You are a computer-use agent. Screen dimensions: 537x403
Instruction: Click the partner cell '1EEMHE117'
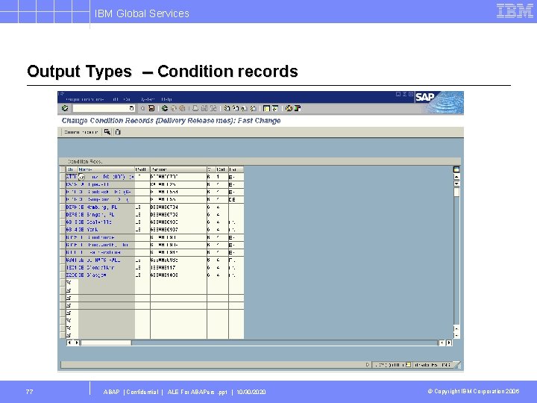pyautogui.click(x=178, y=268)
